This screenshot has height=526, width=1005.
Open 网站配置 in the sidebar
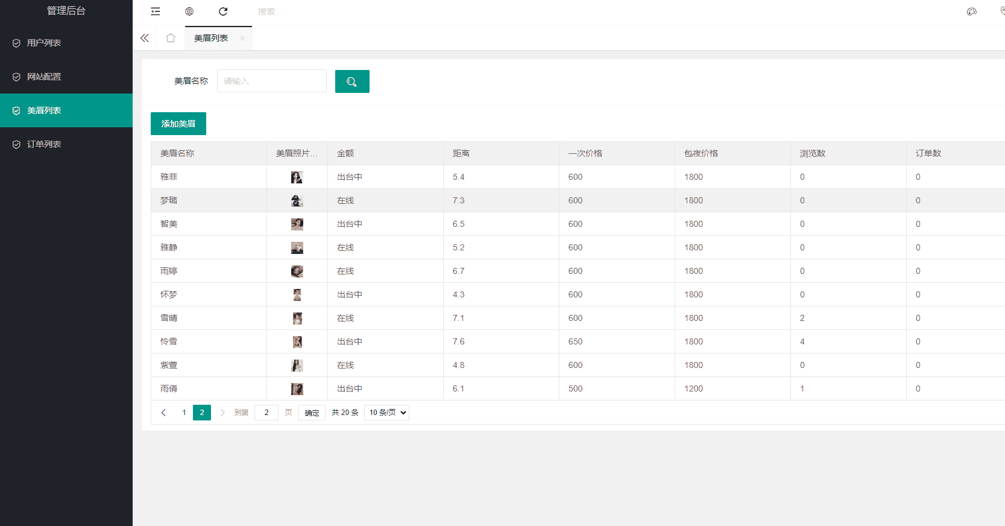click(44, 77)
